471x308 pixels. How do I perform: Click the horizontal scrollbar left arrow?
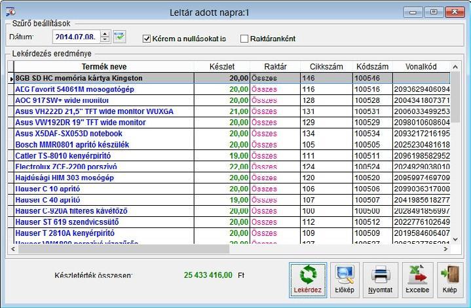tap(13, 249)
